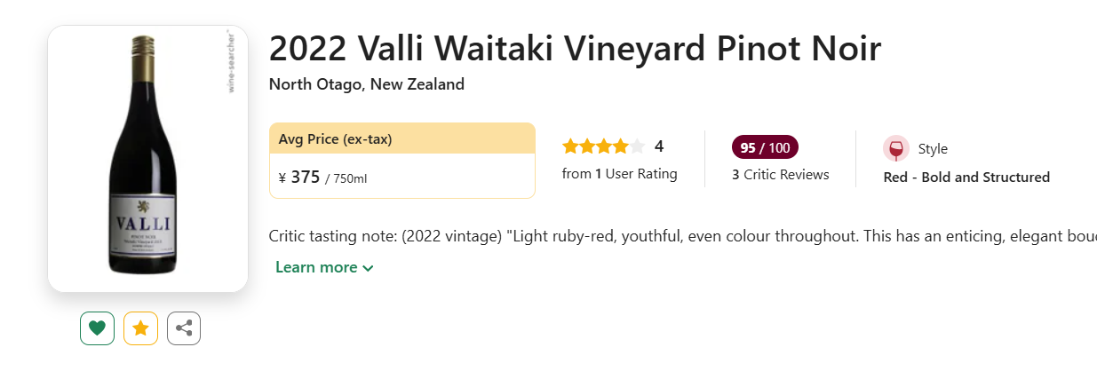Click the North Otago, New Zealand region
The height and width of the screenshot is (371, 1097).
pyautogui.click(x=366, y=85)
